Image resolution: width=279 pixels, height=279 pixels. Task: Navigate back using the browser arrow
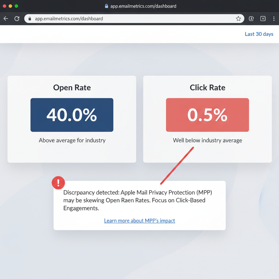(x=5, y=19)
